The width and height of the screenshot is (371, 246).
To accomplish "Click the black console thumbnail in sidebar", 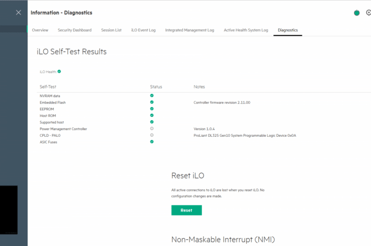I will click(9, 210).
